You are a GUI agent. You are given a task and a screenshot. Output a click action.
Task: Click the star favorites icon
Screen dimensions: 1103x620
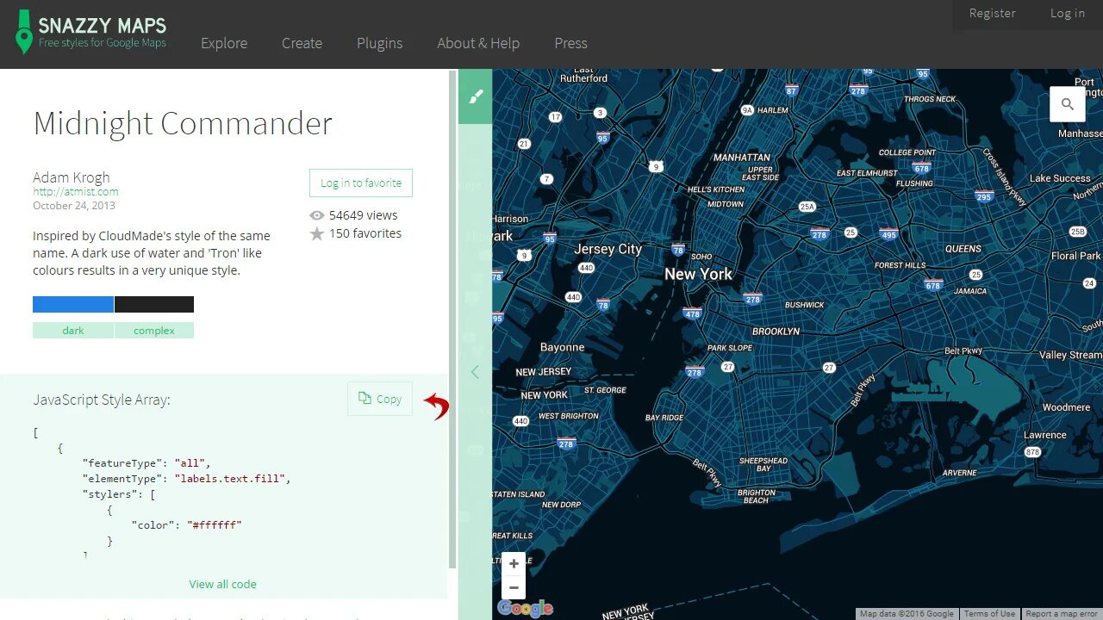[x=317, y=233]
